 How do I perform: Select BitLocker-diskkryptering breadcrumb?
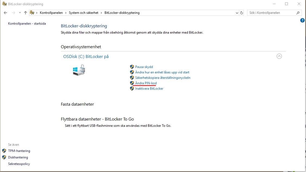(x=122, y=13)
